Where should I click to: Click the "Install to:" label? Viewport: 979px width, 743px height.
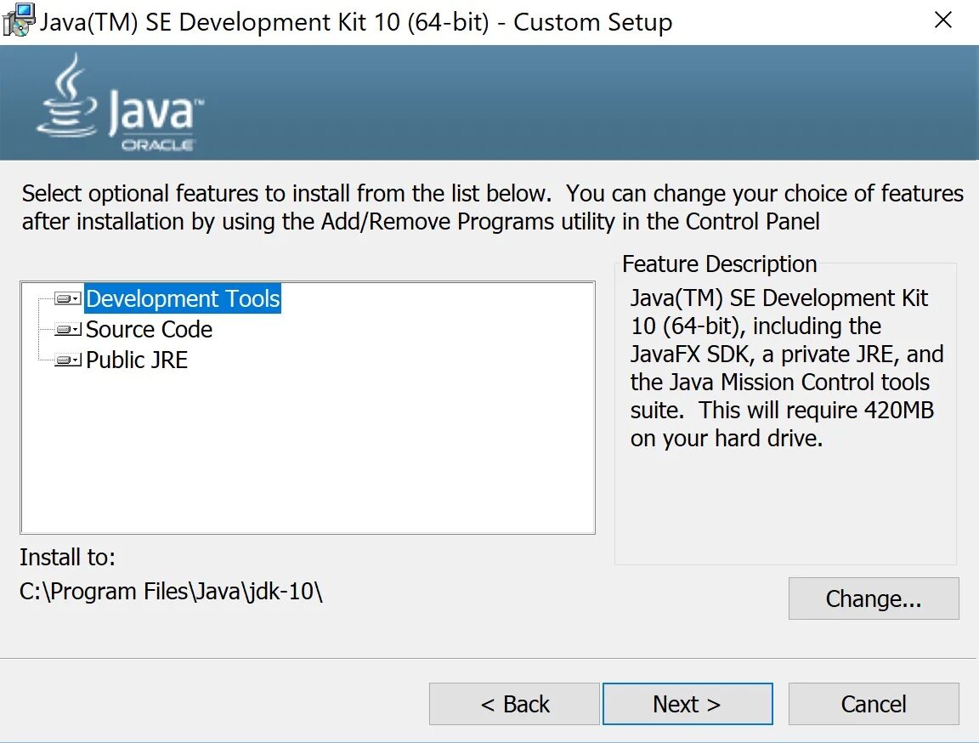point(67,558)
